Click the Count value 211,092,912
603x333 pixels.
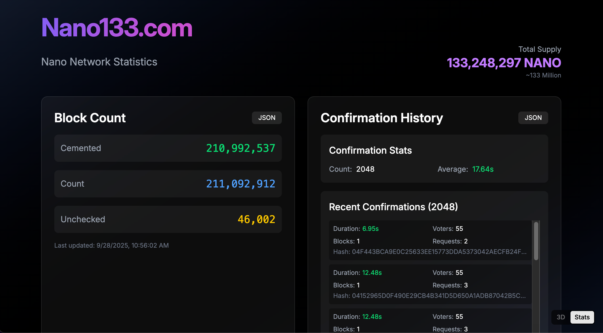point(240,184)
